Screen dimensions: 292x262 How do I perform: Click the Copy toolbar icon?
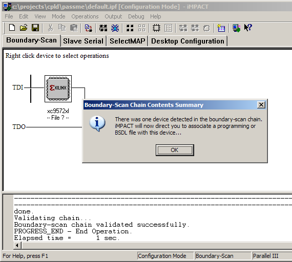(62, 28)
